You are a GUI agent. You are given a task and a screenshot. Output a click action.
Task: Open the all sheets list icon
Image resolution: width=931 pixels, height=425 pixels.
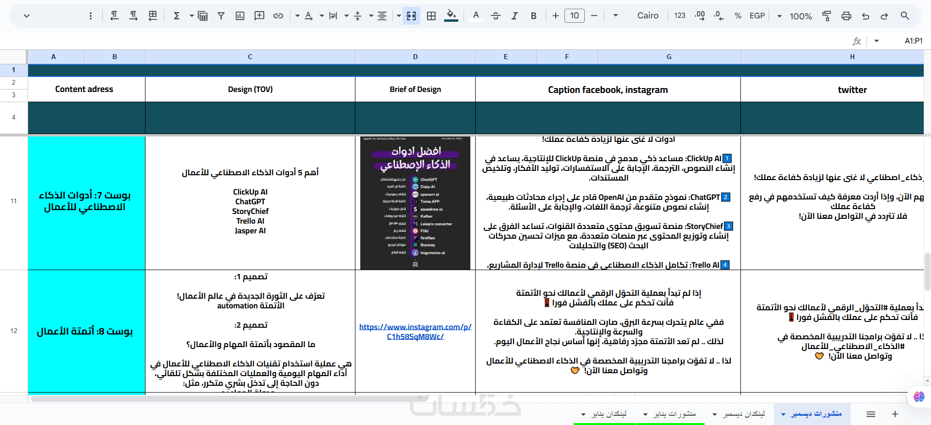tap(871, 414)
